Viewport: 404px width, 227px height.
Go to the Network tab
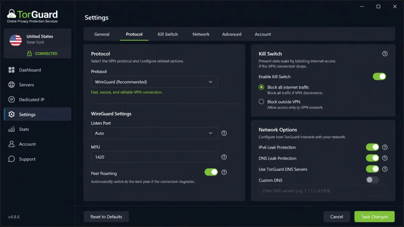(x=201, y=34)
